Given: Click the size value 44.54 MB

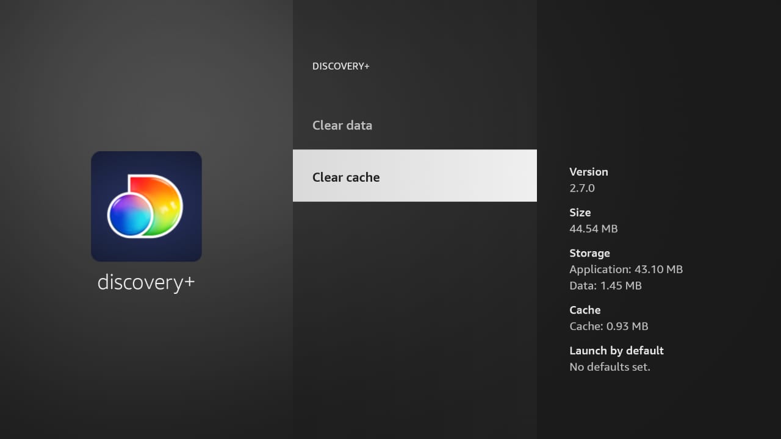Looking at the screenshot, I should pos(594,229).
